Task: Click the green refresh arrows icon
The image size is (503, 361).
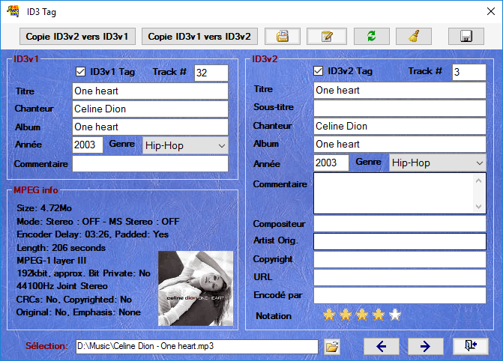Action: pos(372,36)
